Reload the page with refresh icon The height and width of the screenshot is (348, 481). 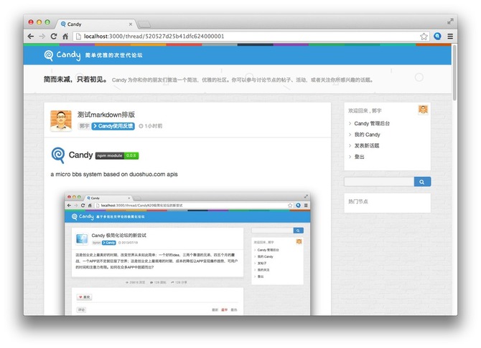[x=54, y=37]
